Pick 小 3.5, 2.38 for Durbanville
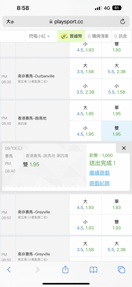Image resolution: width=132 pixels, height=287 pixels. [85, 89]
